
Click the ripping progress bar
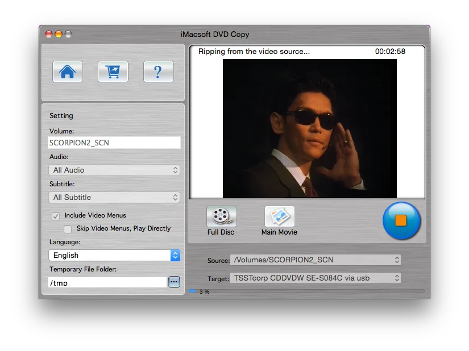[x=307, y=291]
